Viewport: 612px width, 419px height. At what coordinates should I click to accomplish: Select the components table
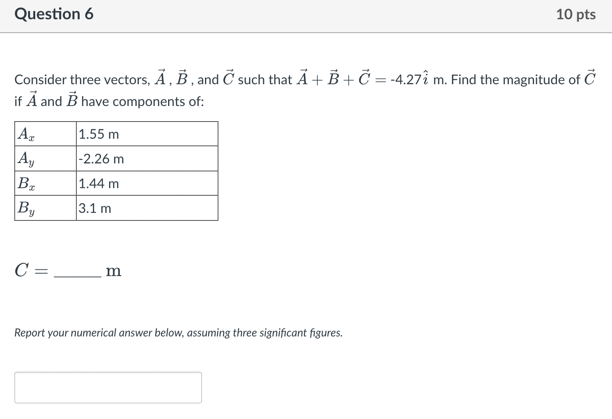[x=116, y=171]
